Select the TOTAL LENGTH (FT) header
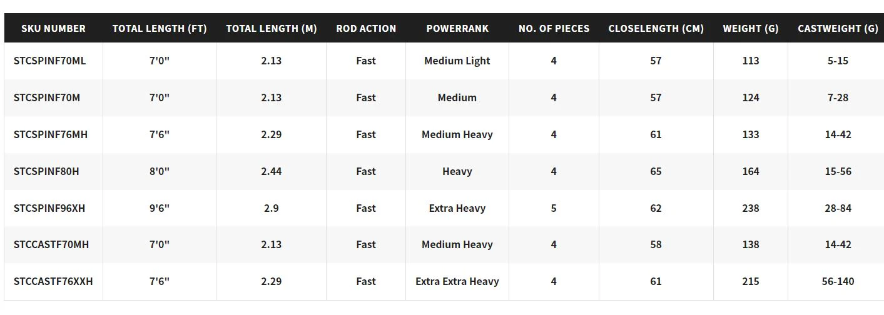 pyautogui.click(x=160, y=28)
